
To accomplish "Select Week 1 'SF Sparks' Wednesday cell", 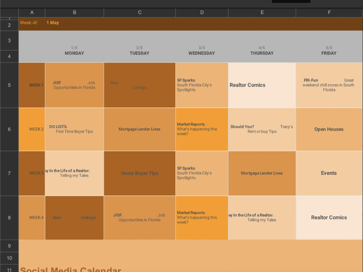I will (x=202, y=85).
